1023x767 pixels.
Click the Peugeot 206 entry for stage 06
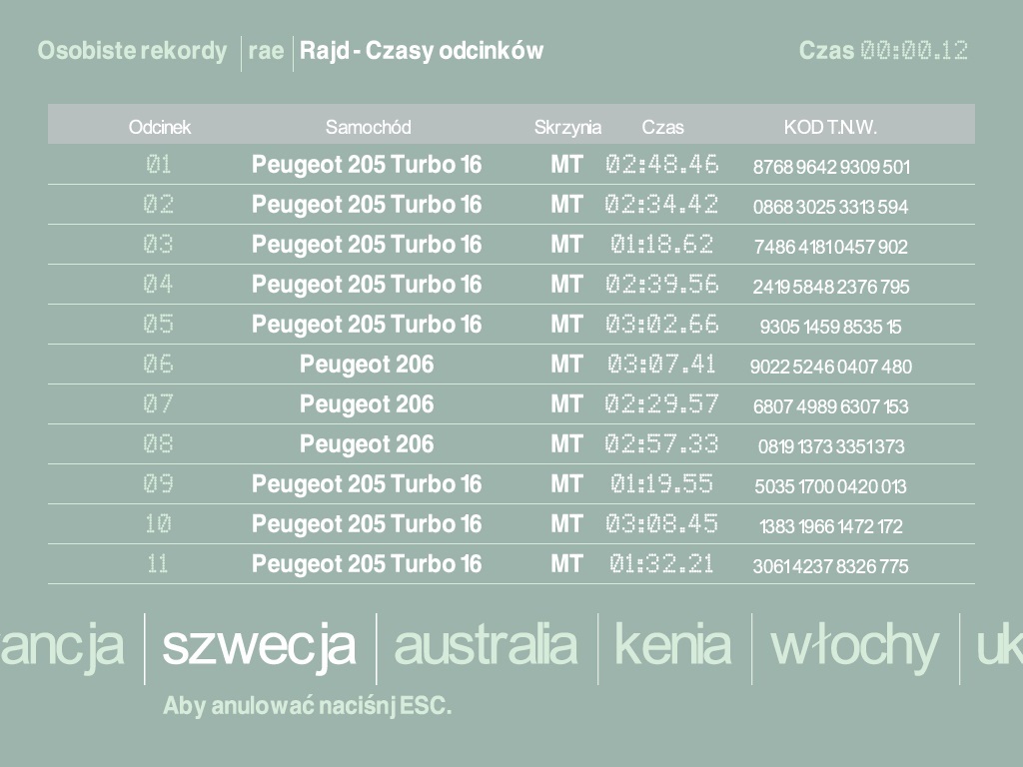[x=367, y=365]
